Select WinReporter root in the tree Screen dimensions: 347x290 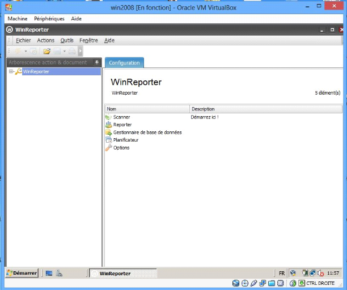[x=36, y=71]
